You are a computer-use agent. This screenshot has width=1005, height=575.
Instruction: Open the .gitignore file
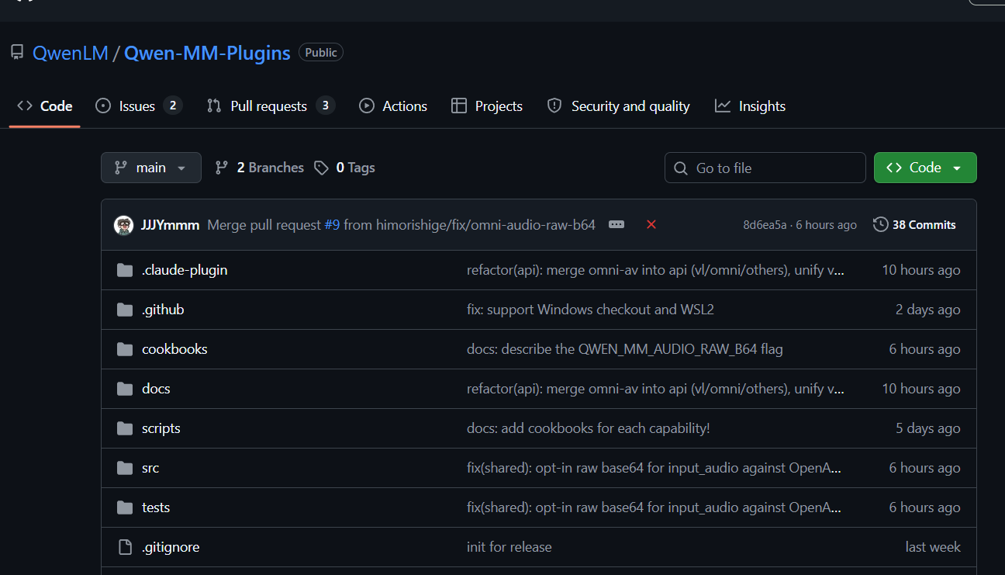pos(171,547)
